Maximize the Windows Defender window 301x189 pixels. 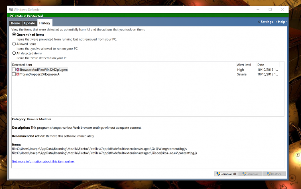click(270, 9)
